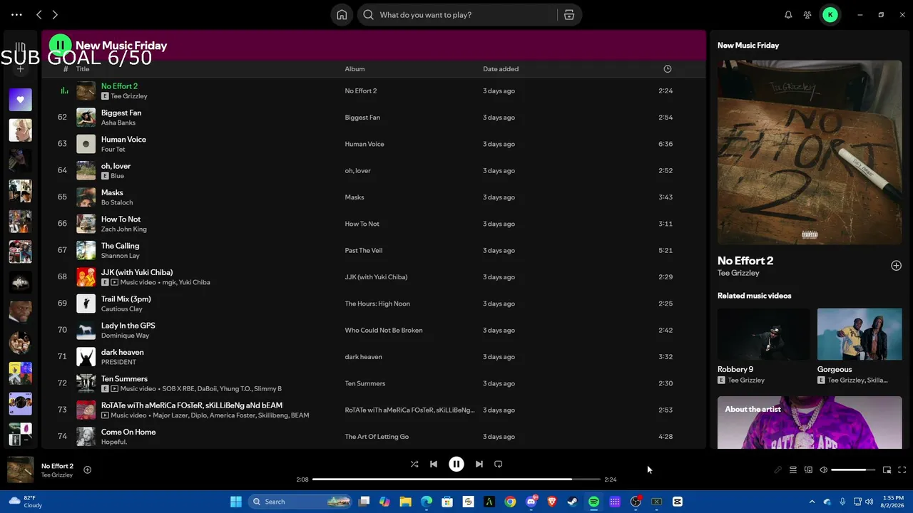Open Steam from the taskbar
The height and width of the screenshot is (513, 913).
click(573, 502)
